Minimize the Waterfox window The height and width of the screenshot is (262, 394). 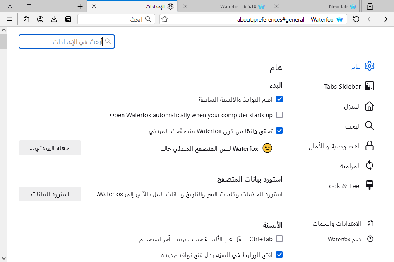(48, 6)
